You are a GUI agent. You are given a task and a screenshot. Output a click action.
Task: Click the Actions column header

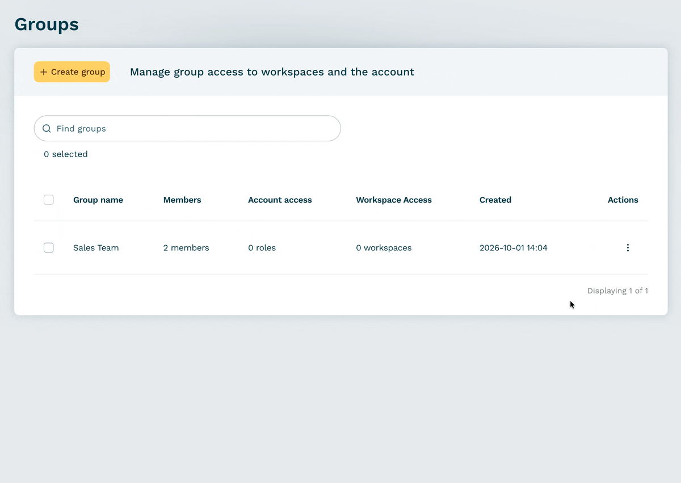(x=623, y=200)
